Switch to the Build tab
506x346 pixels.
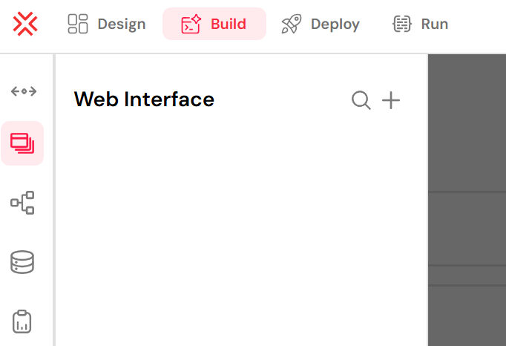(x=214, y=24)
